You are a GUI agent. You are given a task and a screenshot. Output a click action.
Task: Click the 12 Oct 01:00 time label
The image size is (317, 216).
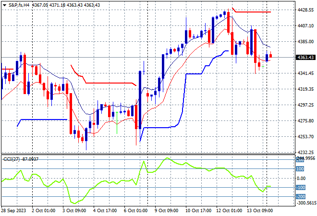229,211
